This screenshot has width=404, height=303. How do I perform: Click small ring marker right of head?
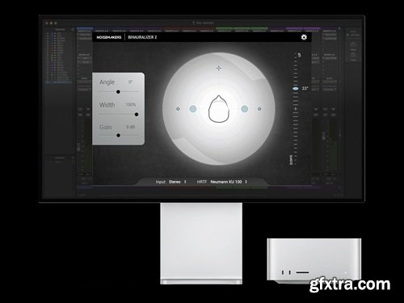coord(259,109)
